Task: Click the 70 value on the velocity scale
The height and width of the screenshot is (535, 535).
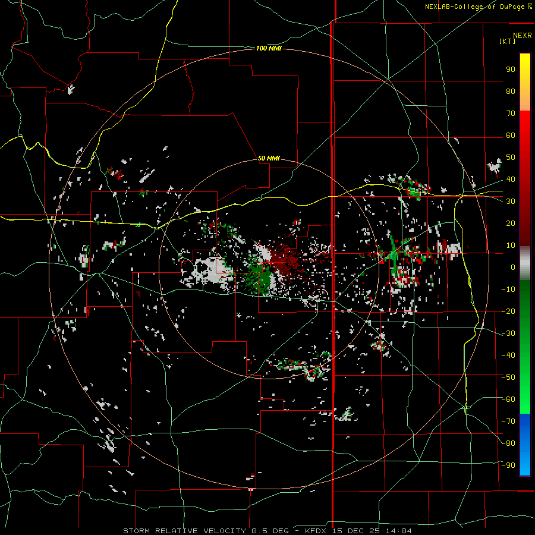Action: pyautogui.click(x=511, y=114)
